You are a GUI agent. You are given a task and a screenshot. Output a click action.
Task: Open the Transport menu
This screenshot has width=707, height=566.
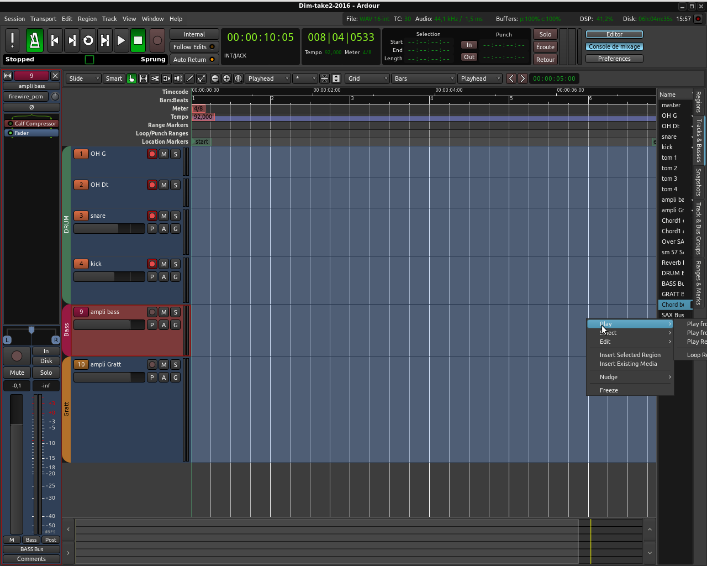[43, 19]
